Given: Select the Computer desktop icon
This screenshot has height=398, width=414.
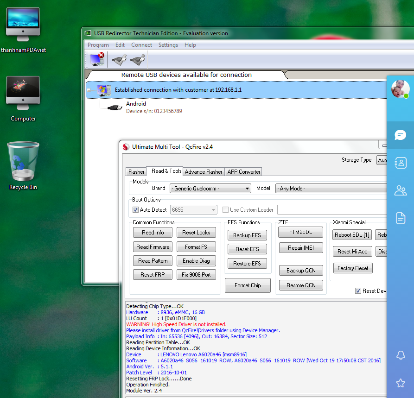Looking at the screenshot, I should pos(23,98).
